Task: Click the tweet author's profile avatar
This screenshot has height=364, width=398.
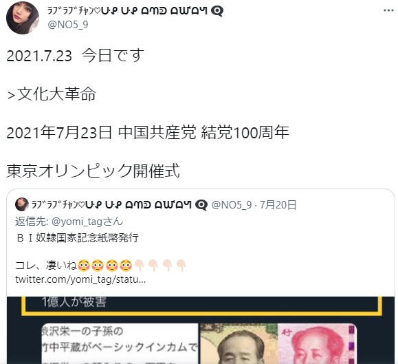Action: pos(23,18)
